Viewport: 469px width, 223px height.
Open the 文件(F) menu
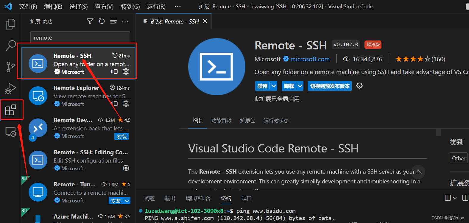coord(28,7)
